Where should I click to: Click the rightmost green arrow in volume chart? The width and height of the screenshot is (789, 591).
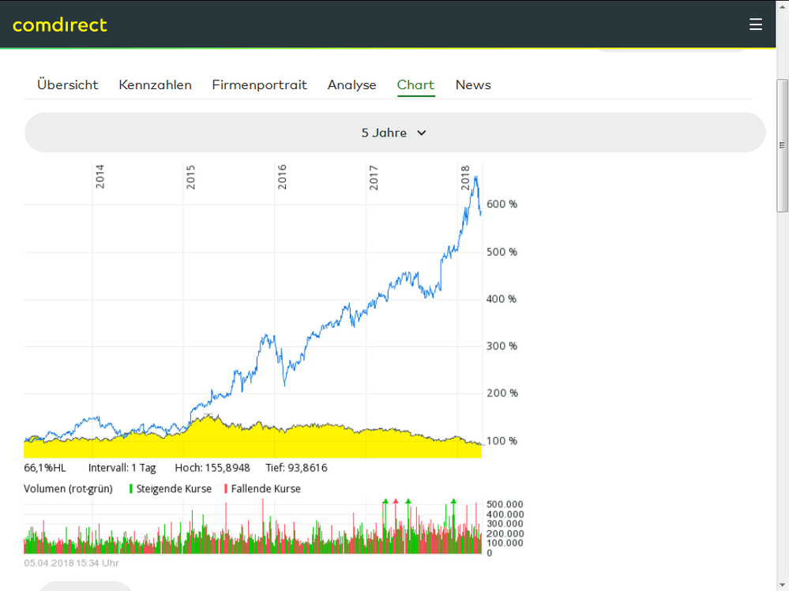pos(453,501)
